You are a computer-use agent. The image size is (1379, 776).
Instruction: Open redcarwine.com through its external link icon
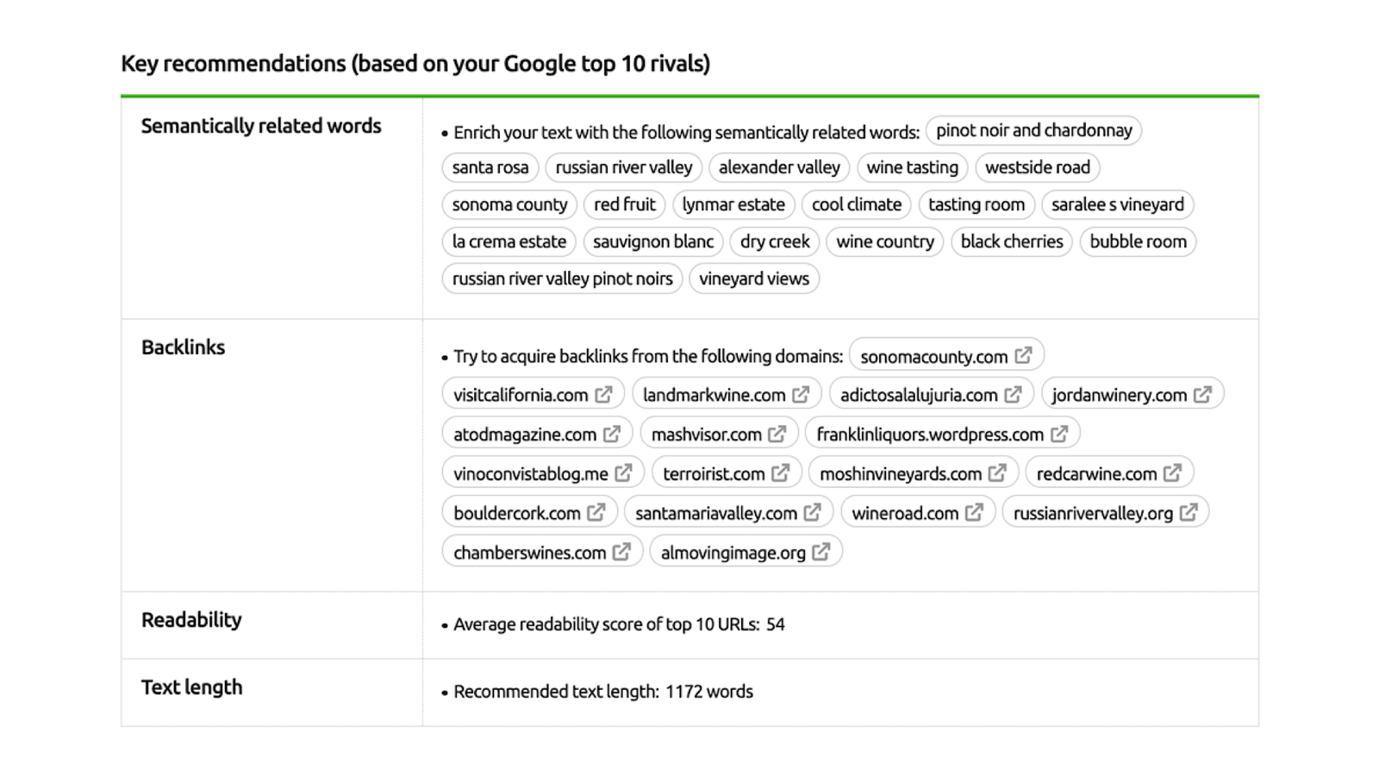coord(1172,472)
